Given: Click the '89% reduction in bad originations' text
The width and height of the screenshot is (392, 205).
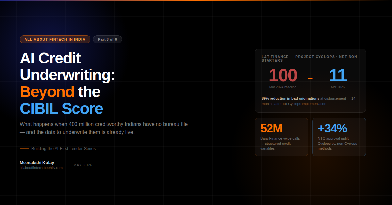Looking at the screenshot, I should click(x=290, y=98).
